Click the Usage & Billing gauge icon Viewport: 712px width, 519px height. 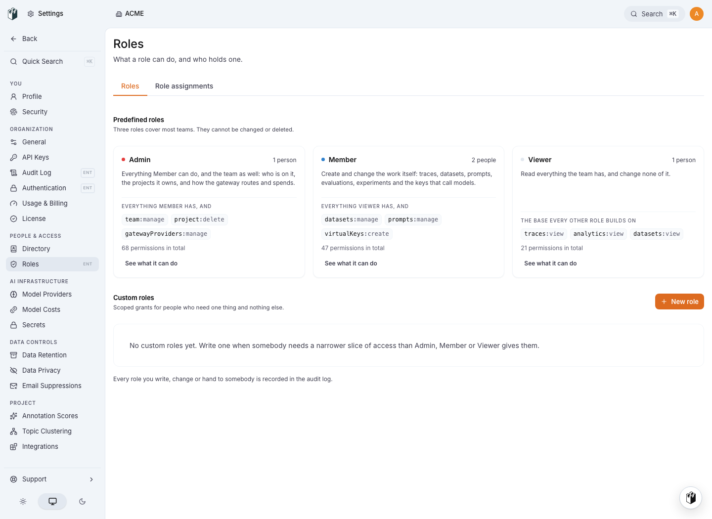point(14,203)
